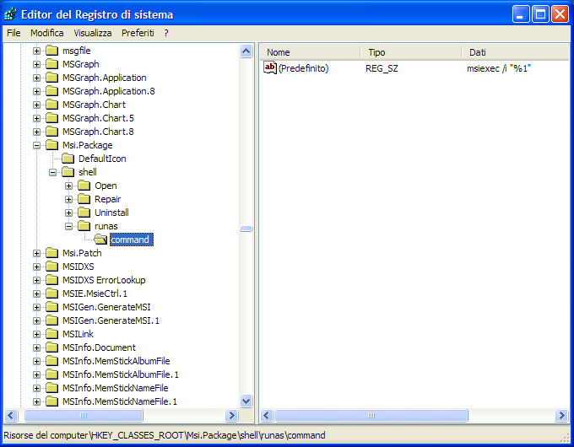Select the command key
The height and width of the screenshot is (447, 574).
point(132,240)
